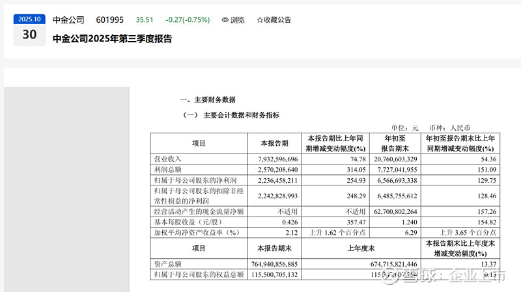Select the value 62,700,802,264
The image size is (521, 292).
pos(395,212)
